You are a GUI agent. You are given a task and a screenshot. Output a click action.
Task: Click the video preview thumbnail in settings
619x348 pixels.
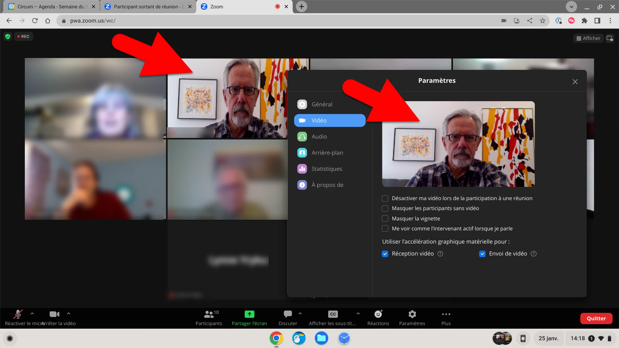(458, 144)
